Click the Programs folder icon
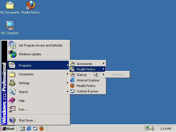The image size is (176, 132). pos(12,65)
